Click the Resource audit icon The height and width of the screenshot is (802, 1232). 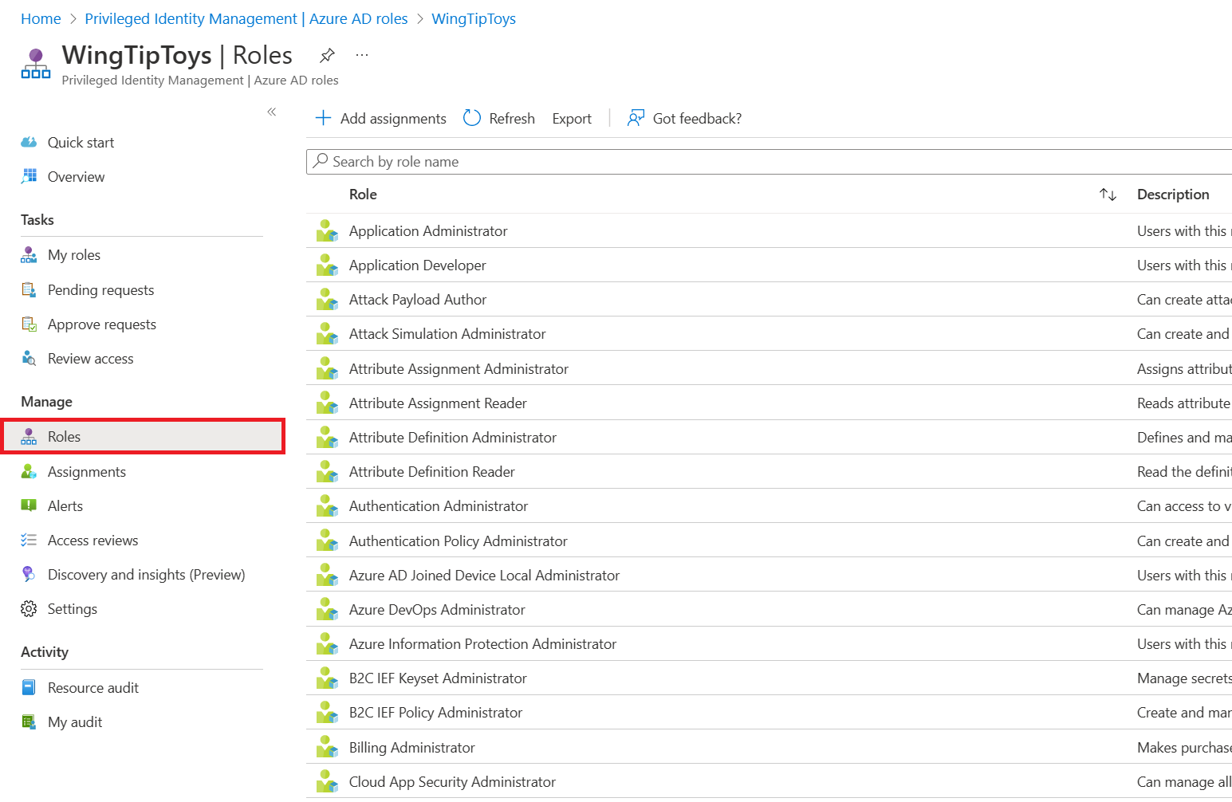[29, 687]
